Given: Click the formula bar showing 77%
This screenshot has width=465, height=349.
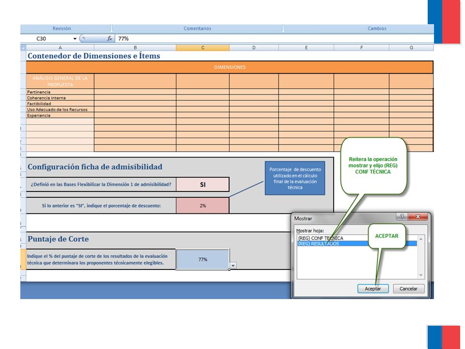Looking at the screenshot, I should tap(274, 39).
